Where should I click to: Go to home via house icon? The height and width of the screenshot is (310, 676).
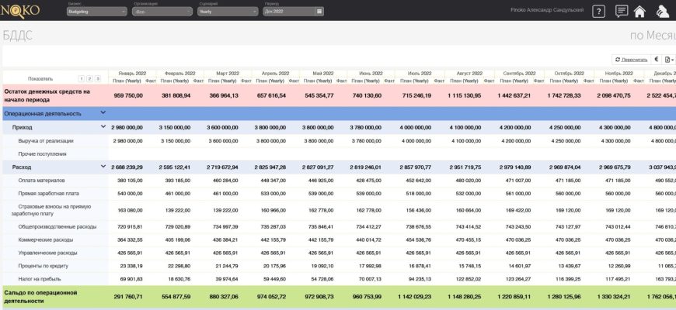click(x=639, y=11)
